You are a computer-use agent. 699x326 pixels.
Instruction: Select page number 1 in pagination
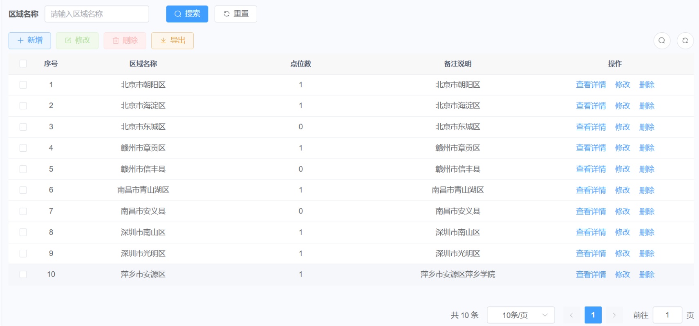coord(593,315)
